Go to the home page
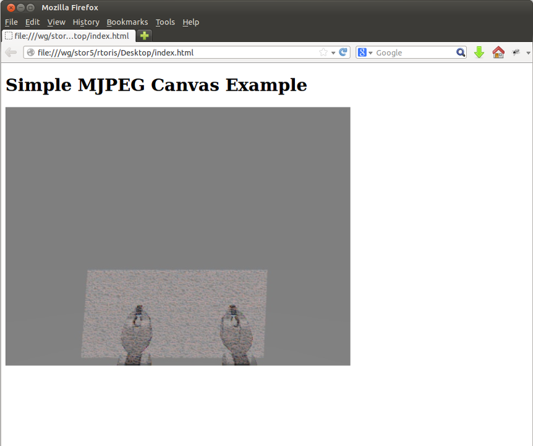 tap(498, 53)
